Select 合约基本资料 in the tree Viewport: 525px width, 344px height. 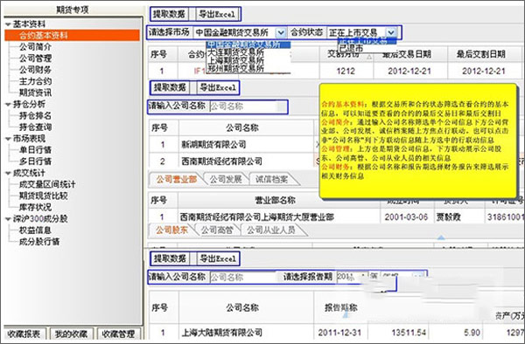pos(73,36)
